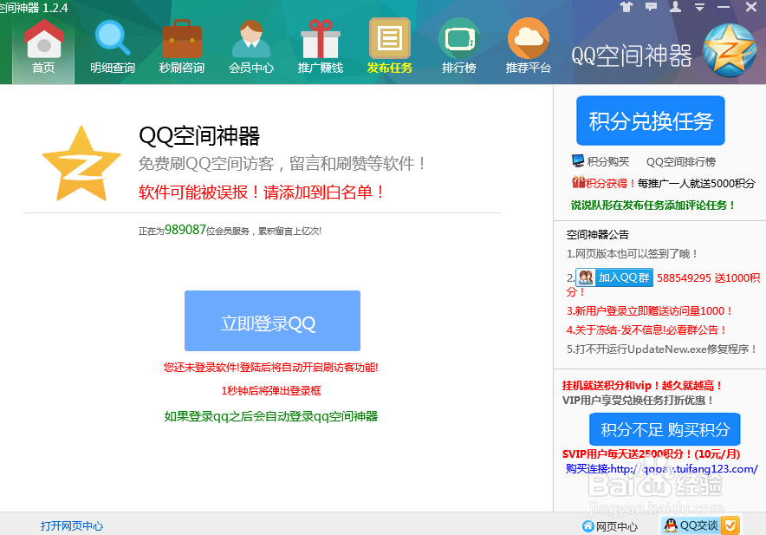Open 会员中心 via the person icon
The height and width of the screenshot is (535, 766).
250,39
